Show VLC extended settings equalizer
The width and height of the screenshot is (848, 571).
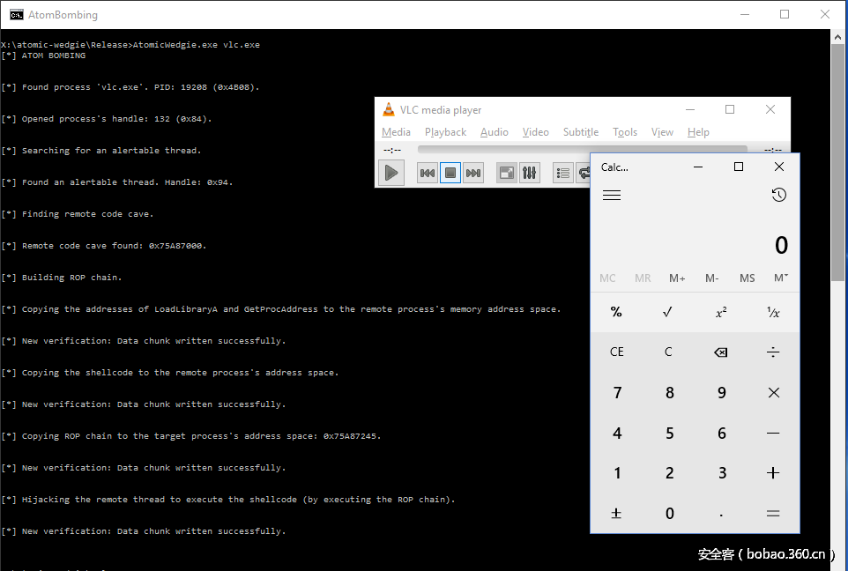[529, 173]
